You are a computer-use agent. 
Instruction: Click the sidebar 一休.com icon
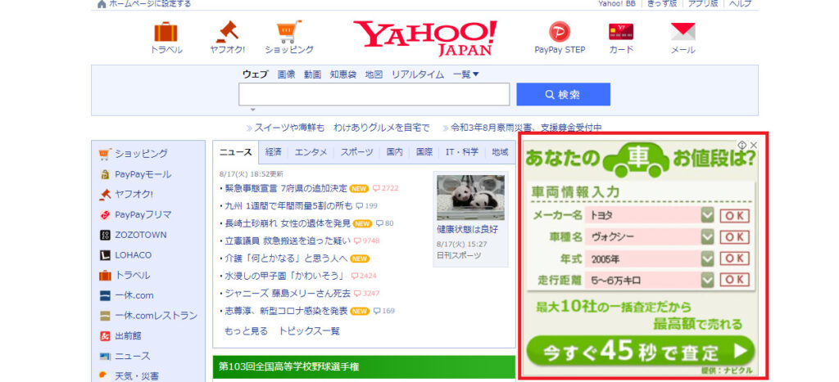coord(105,295)
